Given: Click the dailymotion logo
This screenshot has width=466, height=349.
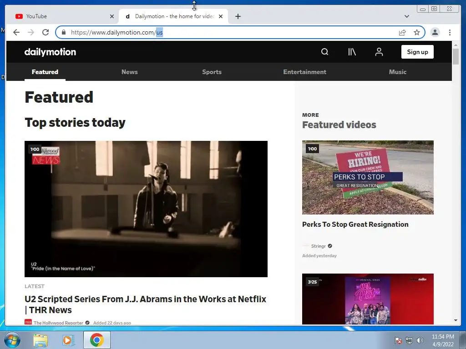Looking at the screenshot, I should point(50,52).
